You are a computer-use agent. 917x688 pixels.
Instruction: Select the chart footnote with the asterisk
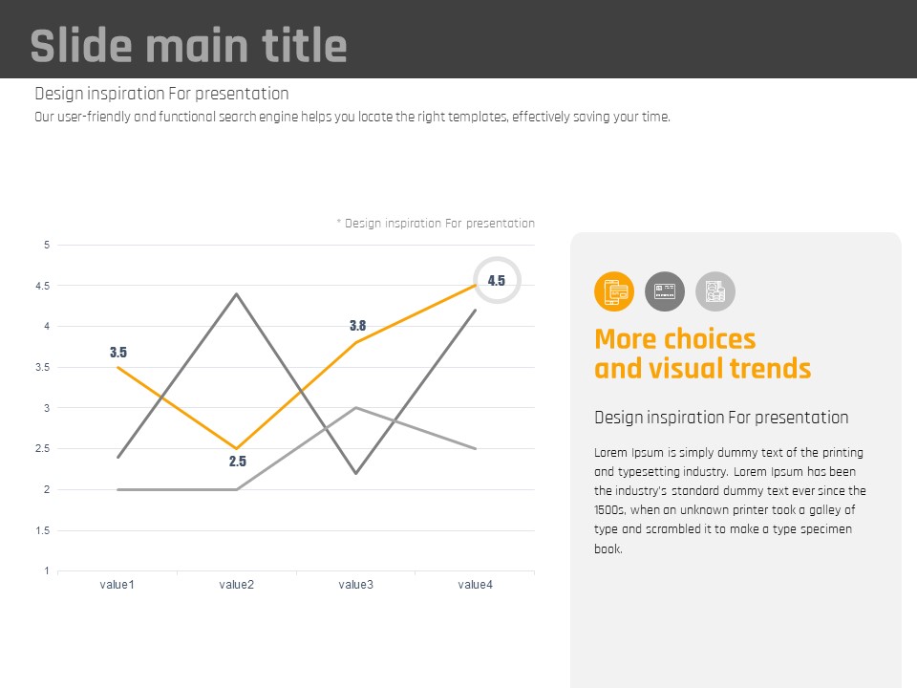436,224
